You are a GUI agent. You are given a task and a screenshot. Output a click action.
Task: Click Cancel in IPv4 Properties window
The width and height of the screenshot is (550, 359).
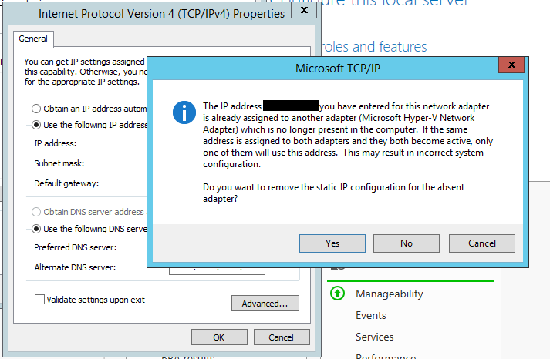(x=282, y=337)
